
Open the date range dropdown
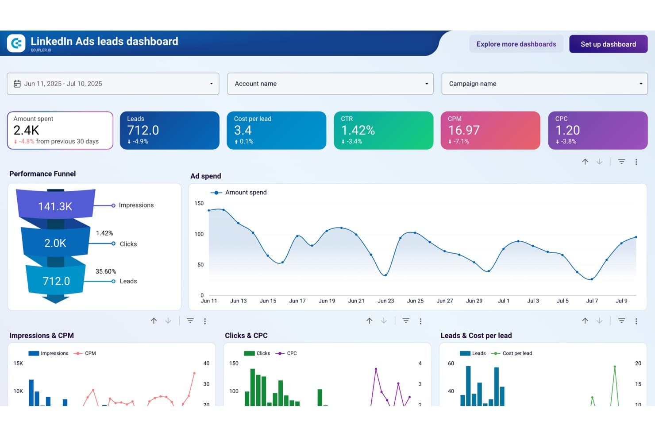pos(113,84)
